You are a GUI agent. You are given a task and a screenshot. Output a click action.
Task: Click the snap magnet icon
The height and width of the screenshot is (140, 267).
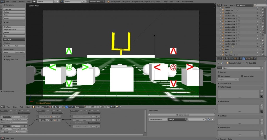tap(108, 107)
